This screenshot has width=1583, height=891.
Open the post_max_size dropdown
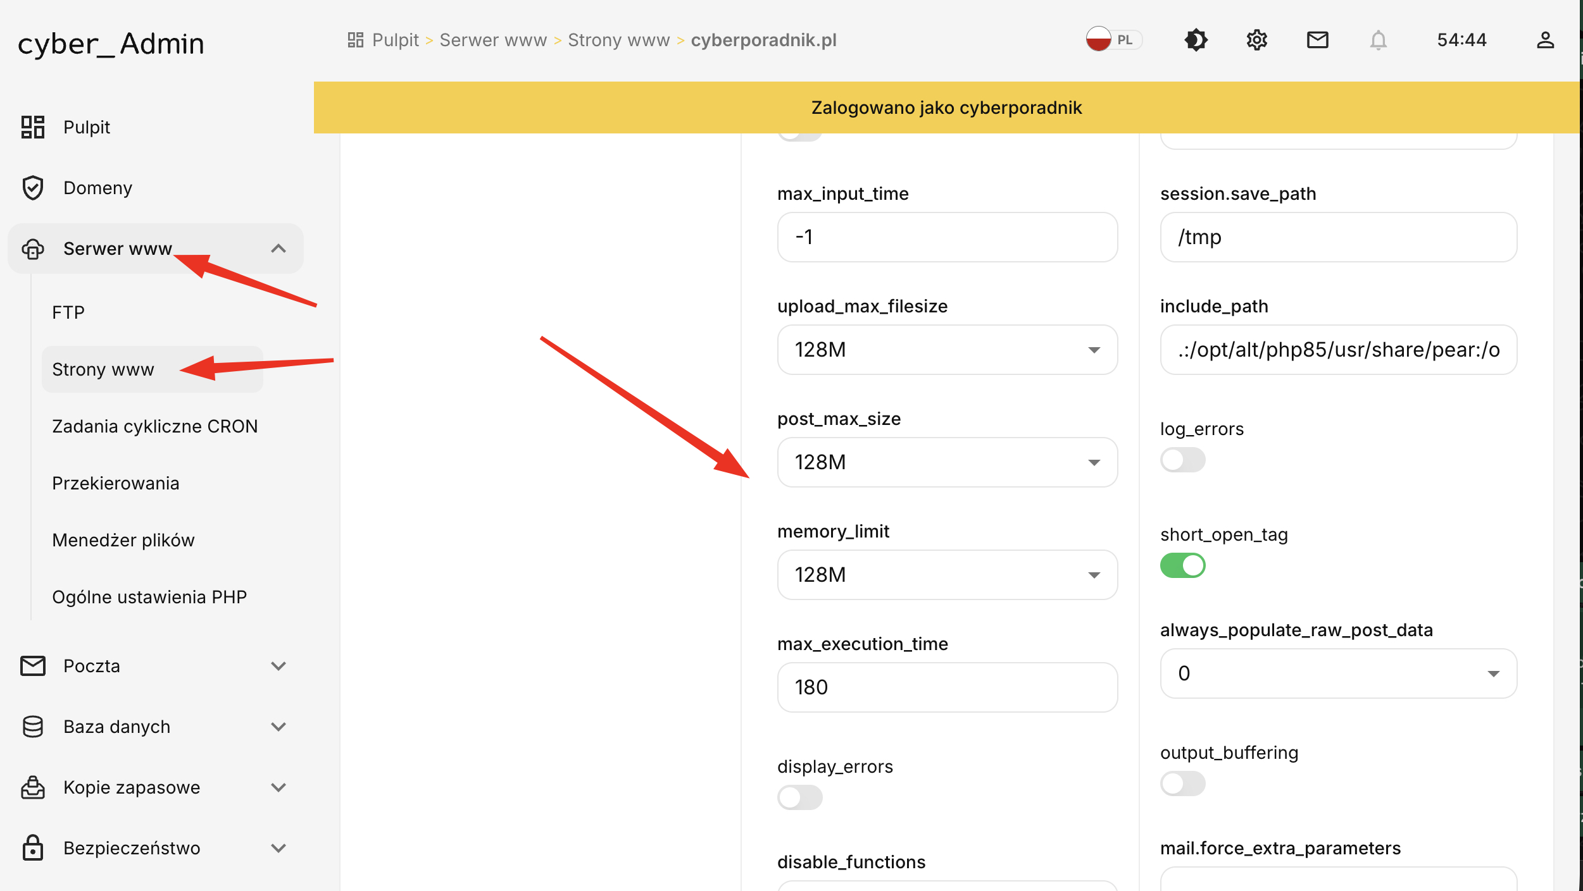point(947,462)
